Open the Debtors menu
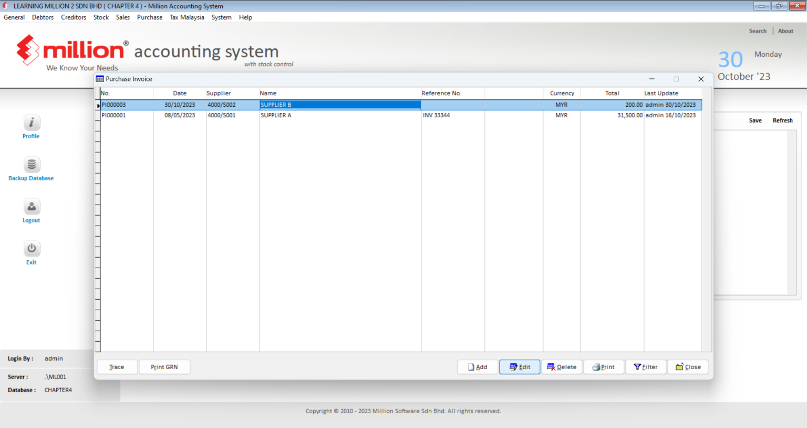The image size is (807, 428). [43, 17]
